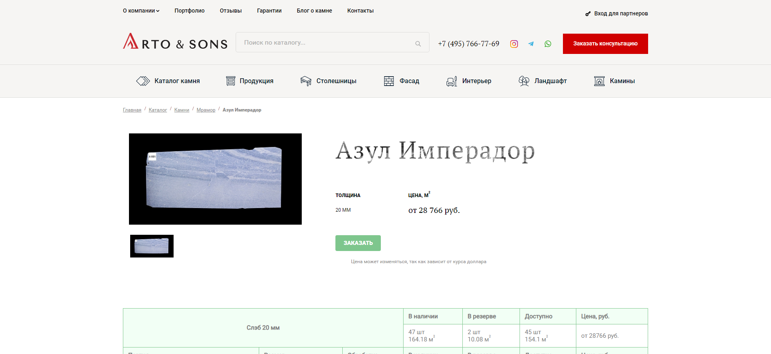Click table price 'от 28766 руб.'
Image resolution: width=771 pixels, height=354 pixels.
pyautogui.click(x=600, y=336)
